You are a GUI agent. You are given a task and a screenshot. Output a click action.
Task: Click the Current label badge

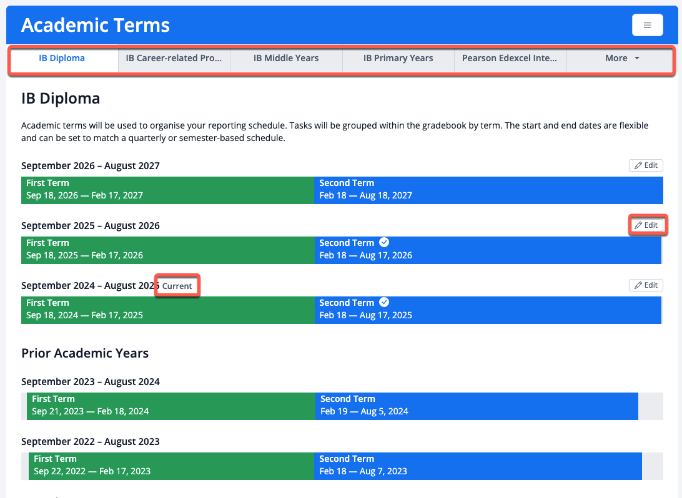click(x=177, y=286)
